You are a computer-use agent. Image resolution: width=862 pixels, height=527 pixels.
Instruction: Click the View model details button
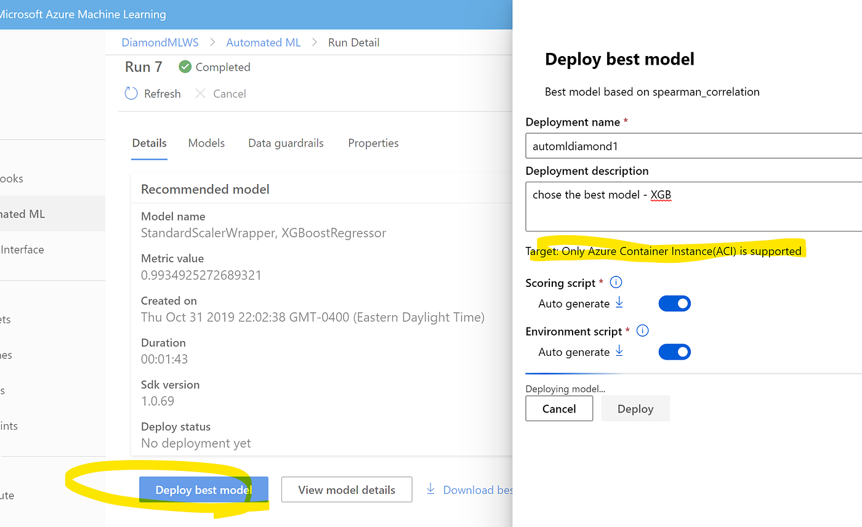tap(346, 489)
